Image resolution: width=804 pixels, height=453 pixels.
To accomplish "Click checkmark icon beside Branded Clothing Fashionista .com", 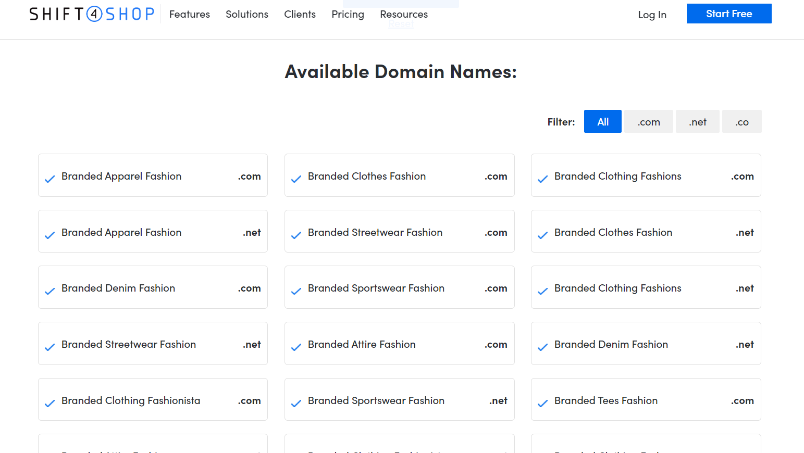I will (50, 404).
